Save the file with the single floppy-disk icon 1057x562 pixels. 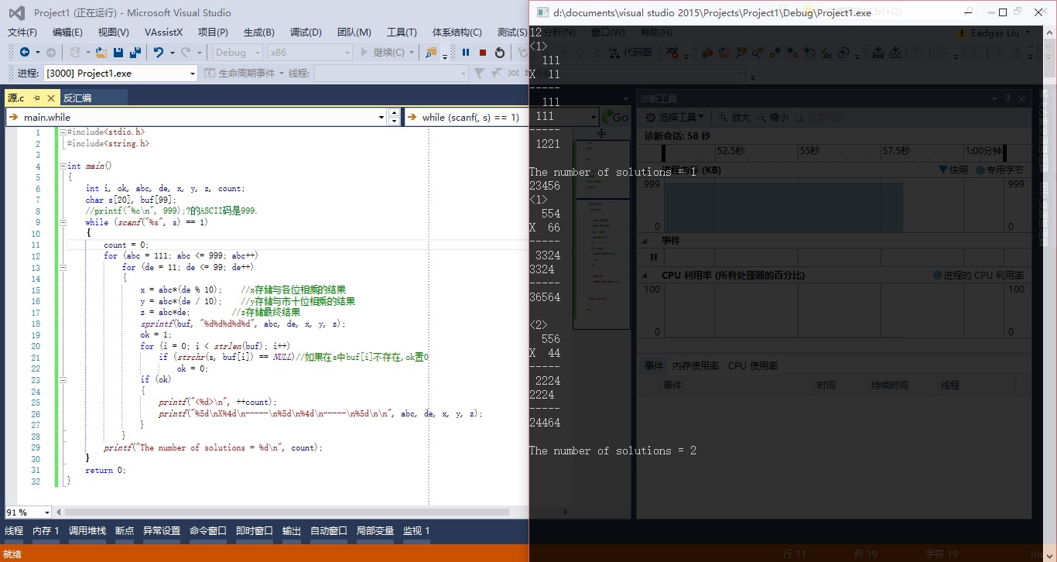click(118, 53)
